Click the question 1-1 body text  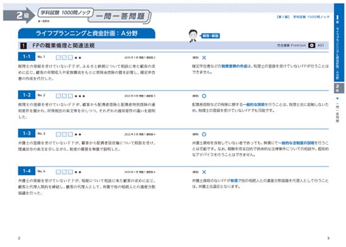87,72
